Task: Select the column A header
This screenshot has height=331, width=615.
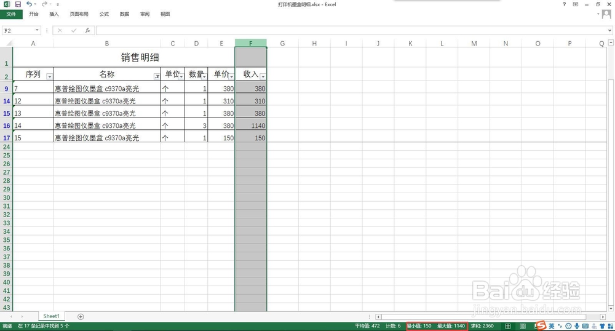Action: [x=33, y=43]
